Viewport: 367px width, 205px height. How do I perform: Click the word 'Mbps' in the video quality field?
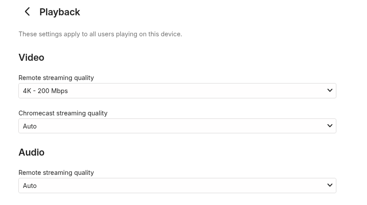point(59,91)
